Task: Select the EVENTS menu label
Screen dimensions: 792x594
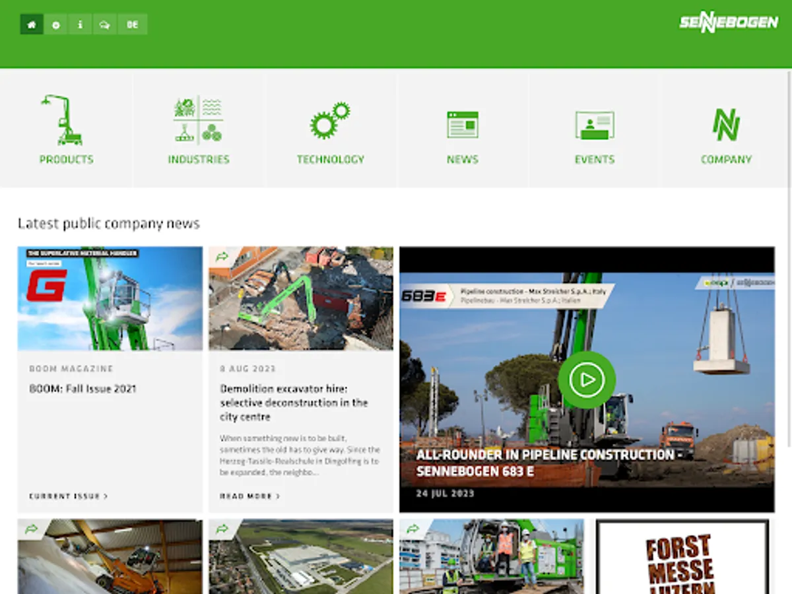Action: (594, 159)
